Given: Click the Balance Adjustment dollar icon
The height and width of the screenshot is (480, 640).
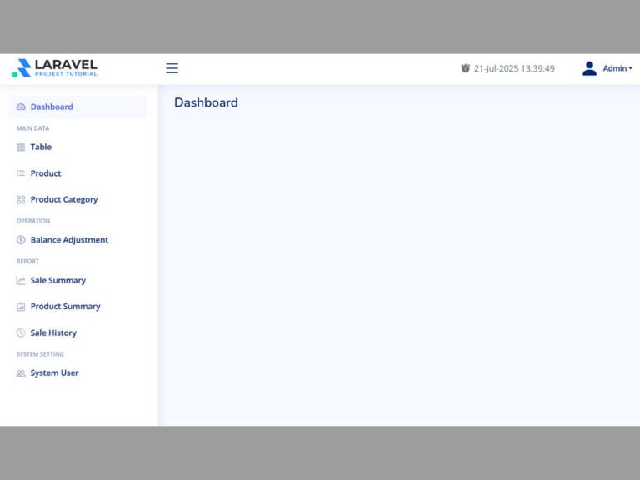Looking at the screenshot, I should coord(21,240).
